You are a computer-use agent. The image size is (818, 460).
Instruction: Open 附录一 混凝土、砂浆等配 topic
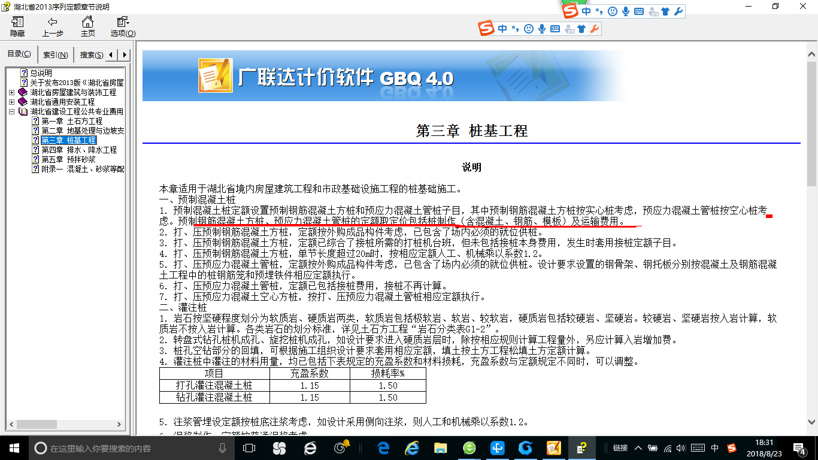pyautogui.click(x=83, y=169)
